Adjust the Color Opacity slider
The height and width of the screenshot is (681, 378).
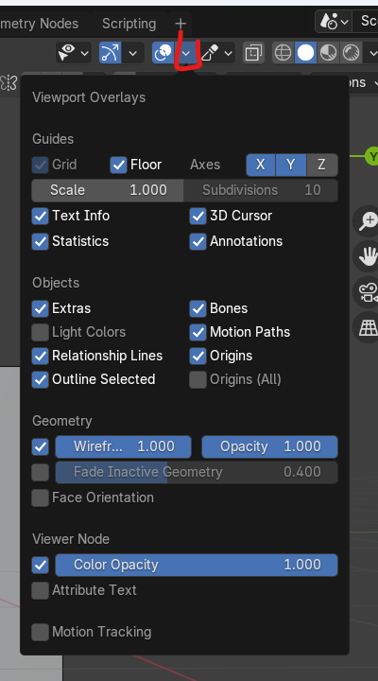point(197,565)
